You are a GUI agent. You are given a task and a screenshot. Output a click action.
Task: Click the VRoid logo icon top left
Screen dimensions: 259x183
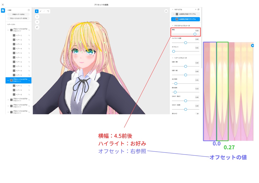[x=3, y=10]
